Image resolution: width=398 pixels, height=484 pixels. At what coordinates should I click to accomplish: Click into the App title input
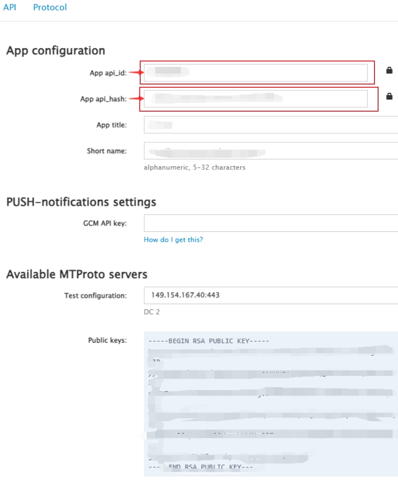pos(270,125)
